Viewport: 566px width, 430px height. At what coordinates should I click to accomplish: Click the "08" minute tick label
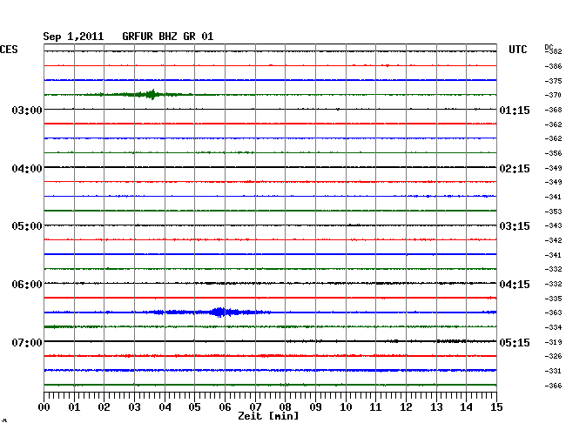[x=285, y=407]
